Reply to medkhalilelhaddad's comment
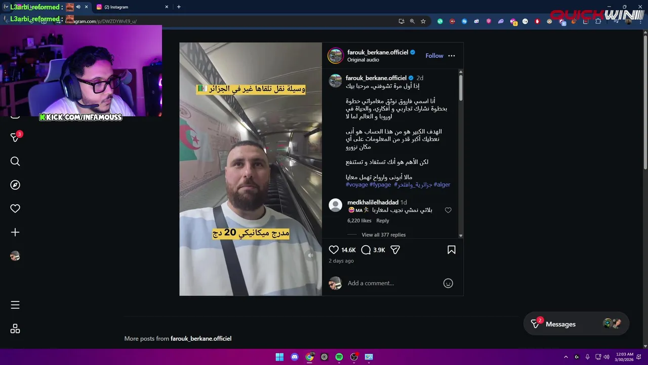This screenshot has height=365, width=648. [x=383, y=221]
